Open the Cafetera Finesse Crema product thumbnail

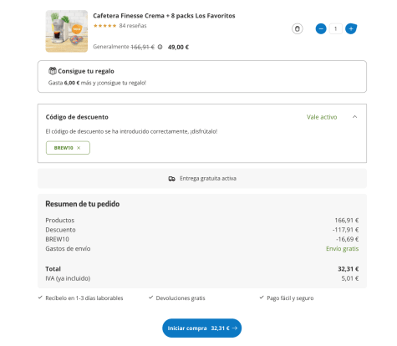point(67,31)
